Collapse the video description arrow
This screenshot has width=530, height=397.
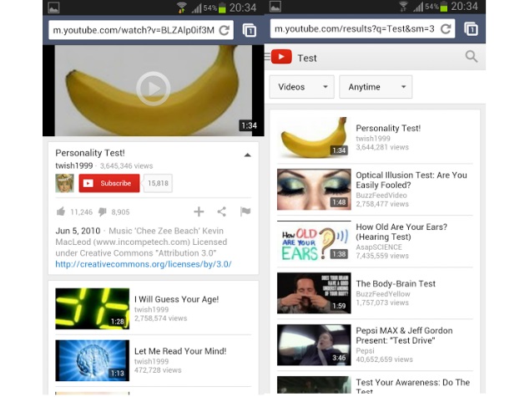click(247, 155)
